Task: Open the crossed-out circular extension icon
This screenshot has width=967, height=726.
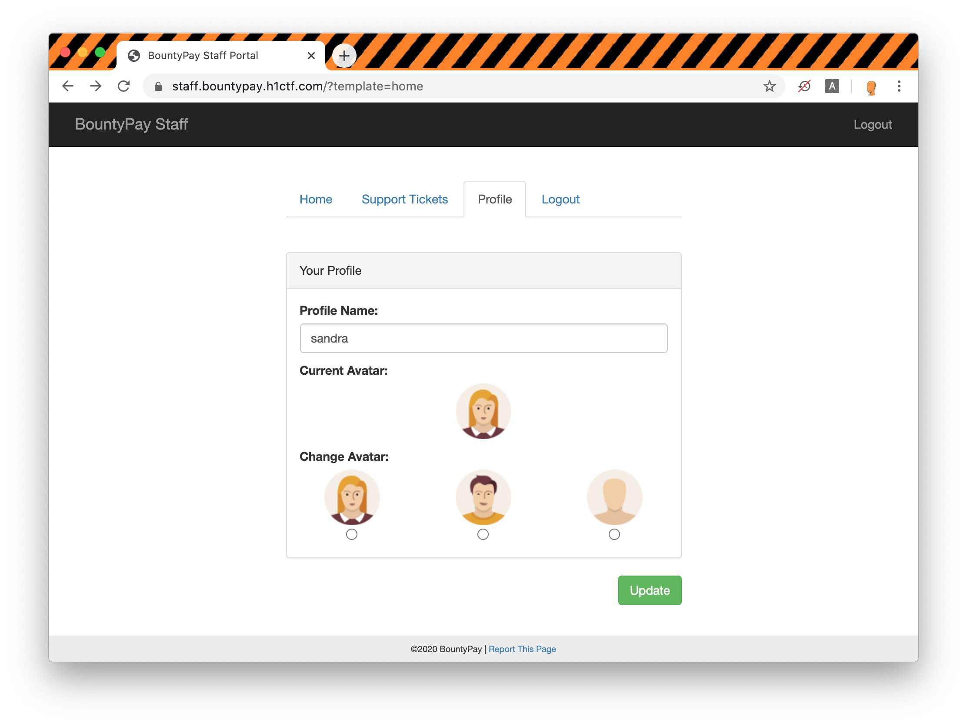Action: 804,86
